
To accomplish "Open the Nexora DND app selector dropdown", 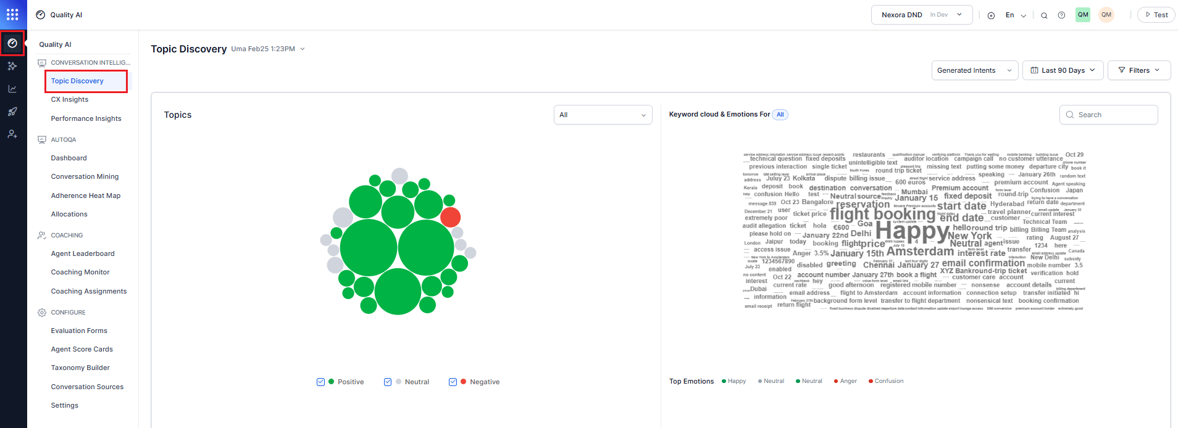I will tap(922, 15).
